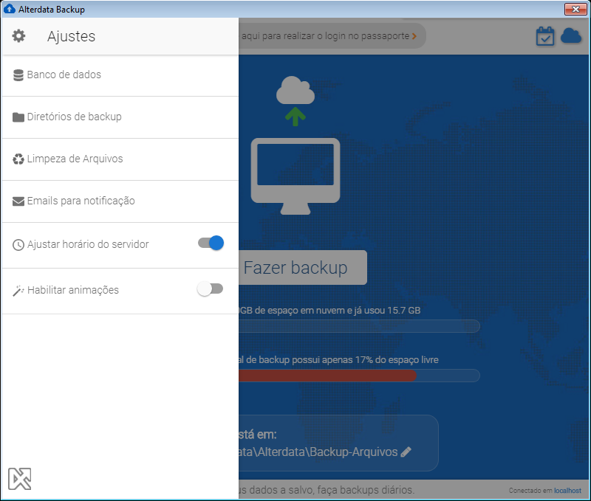591x501 pixels.
Task: Click the computer monitor illustration
Action: pos(295,176)
